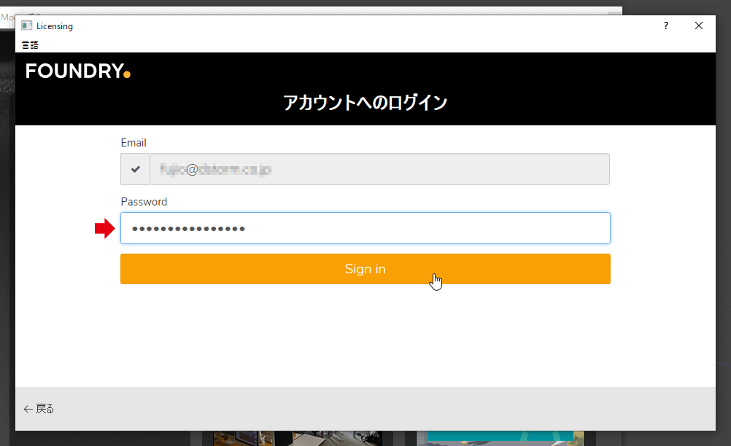Click the help question mark button
Screen dimensions: 731x446
coord(666,26)
